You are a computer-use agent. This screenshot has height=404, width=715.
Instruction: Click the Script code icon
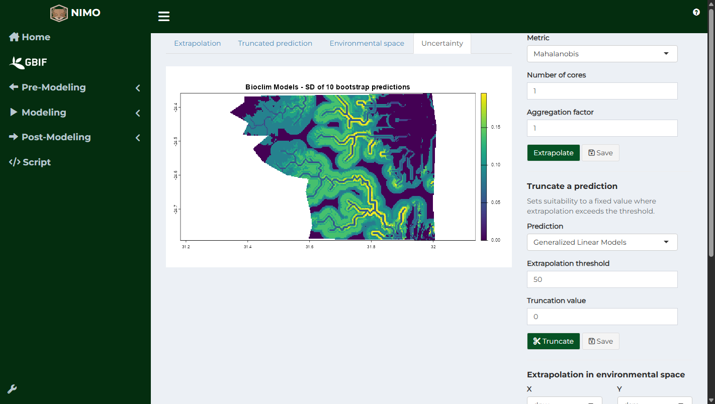click(15, 162)
